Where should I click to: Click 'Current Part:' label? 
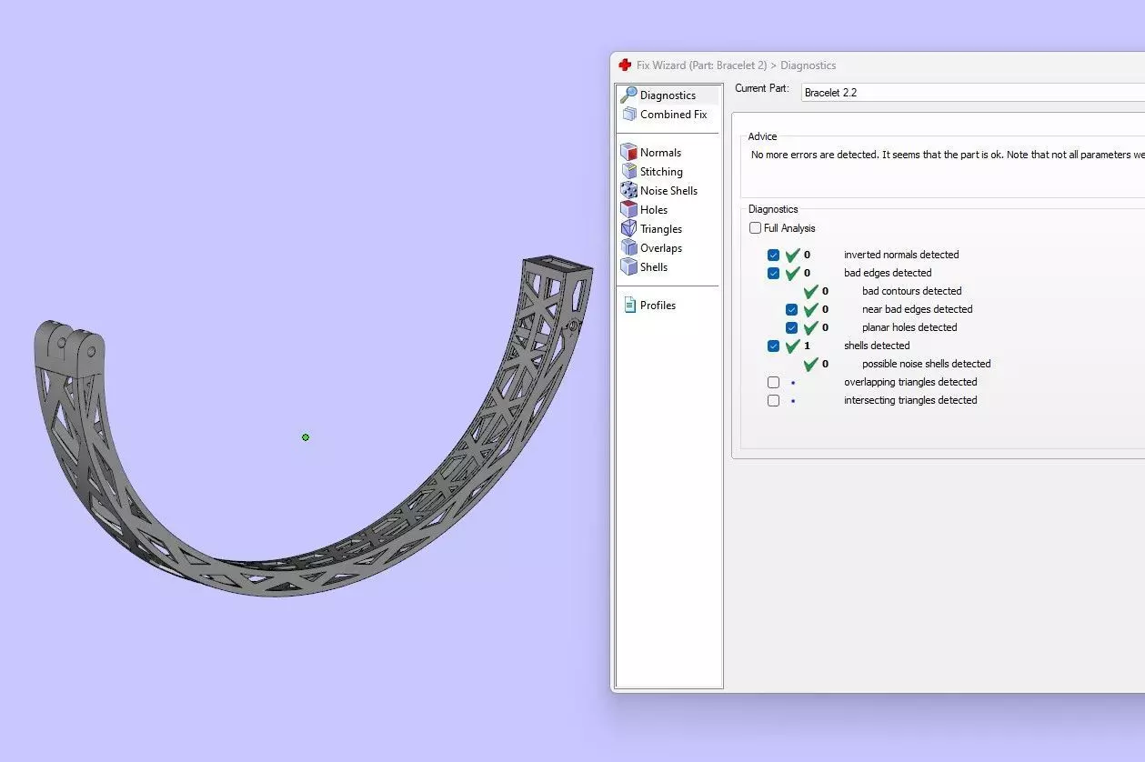pyautogui.click(x=762, y=88)
